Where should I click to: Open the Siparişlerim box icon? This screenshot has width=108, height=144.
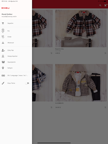[x=3, y=62]
